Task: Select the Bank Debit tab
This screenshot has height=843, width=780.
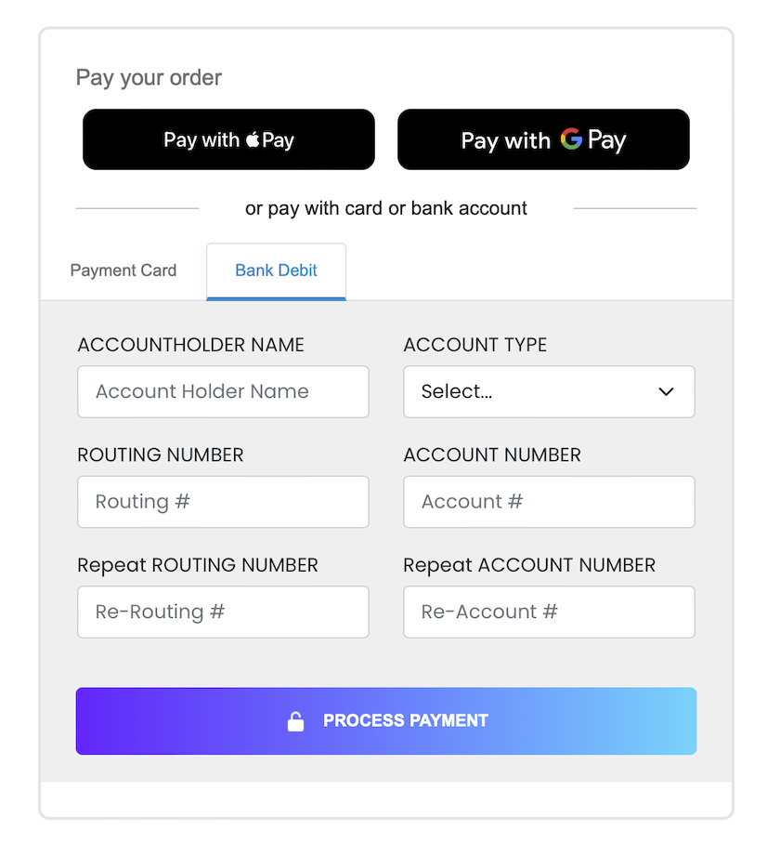Action: (275, 270)
